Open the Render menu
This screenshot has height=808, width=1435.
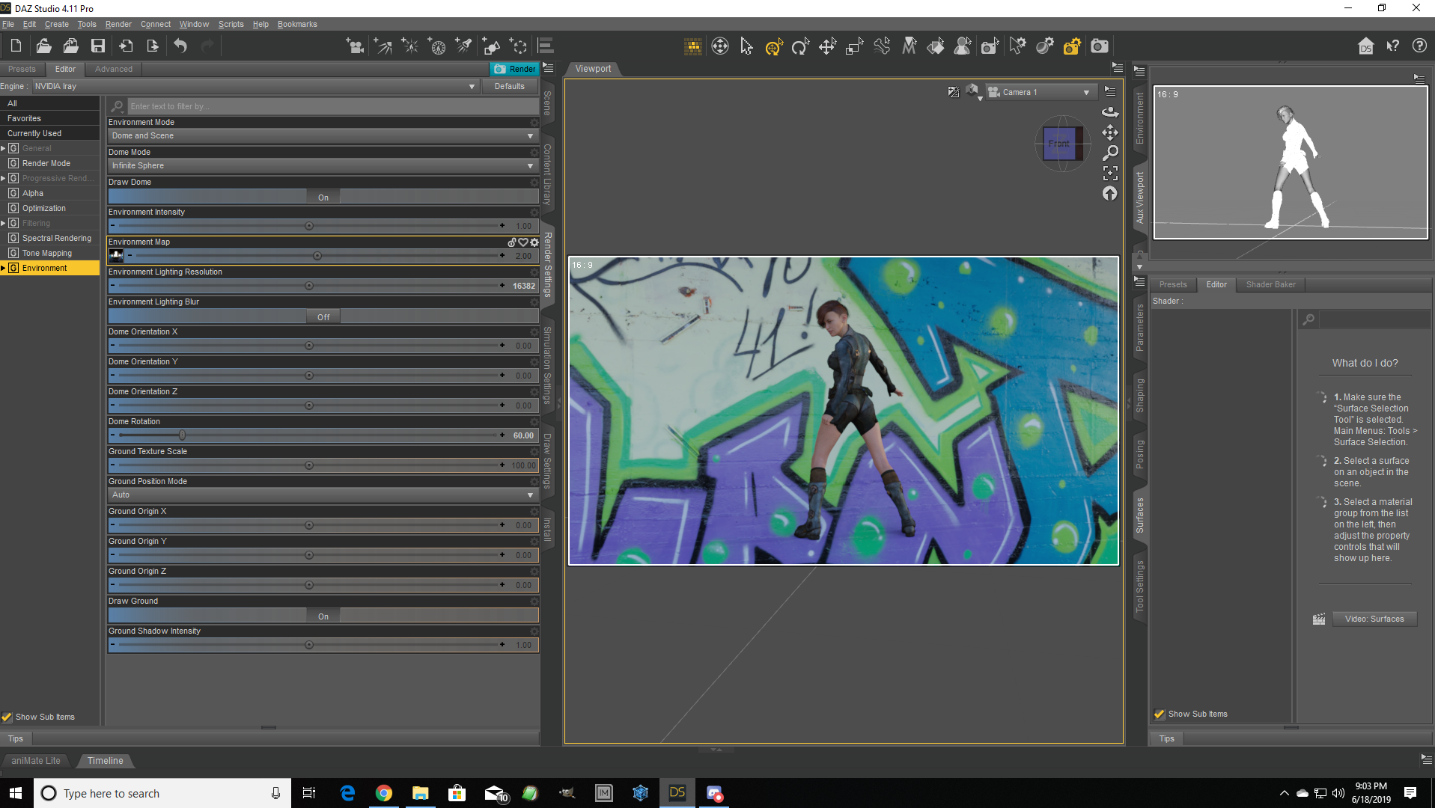pyautogui.click(x=118, y=24)
